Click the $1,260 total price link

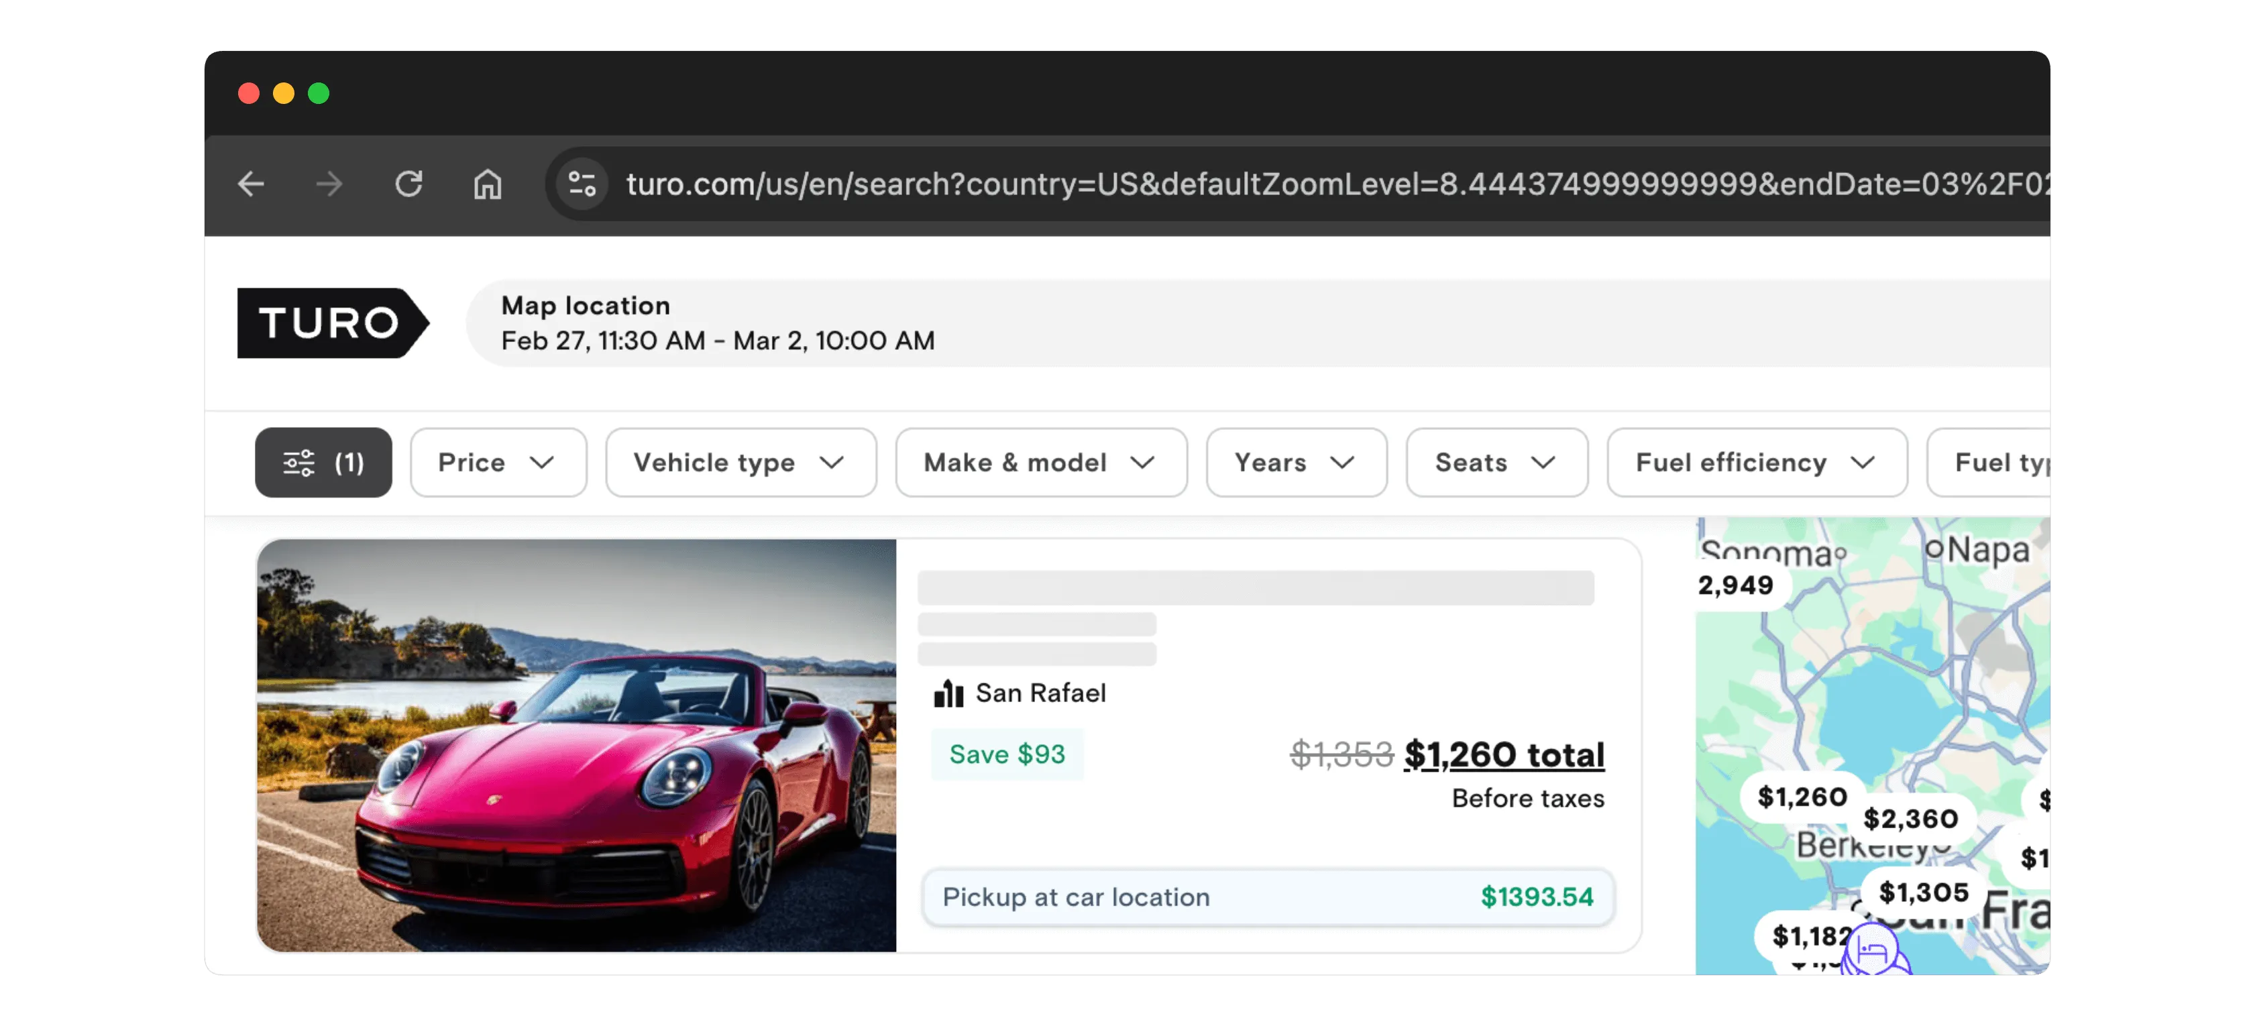(x=1503, y=754)
